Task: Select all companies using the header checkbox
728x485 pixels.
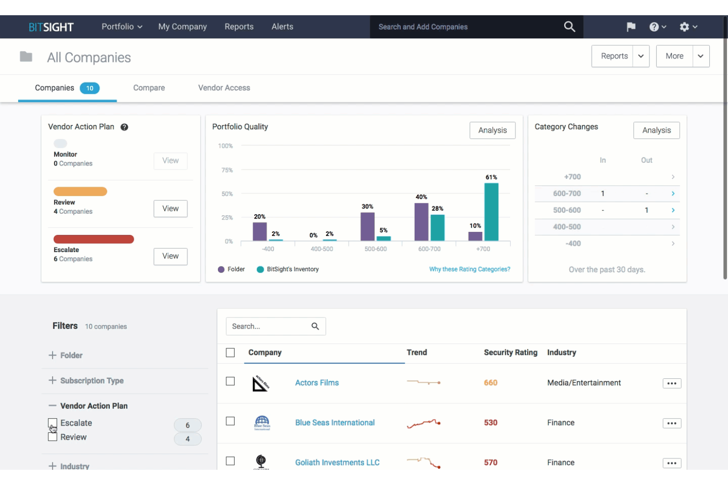Action: coord(230,352)
